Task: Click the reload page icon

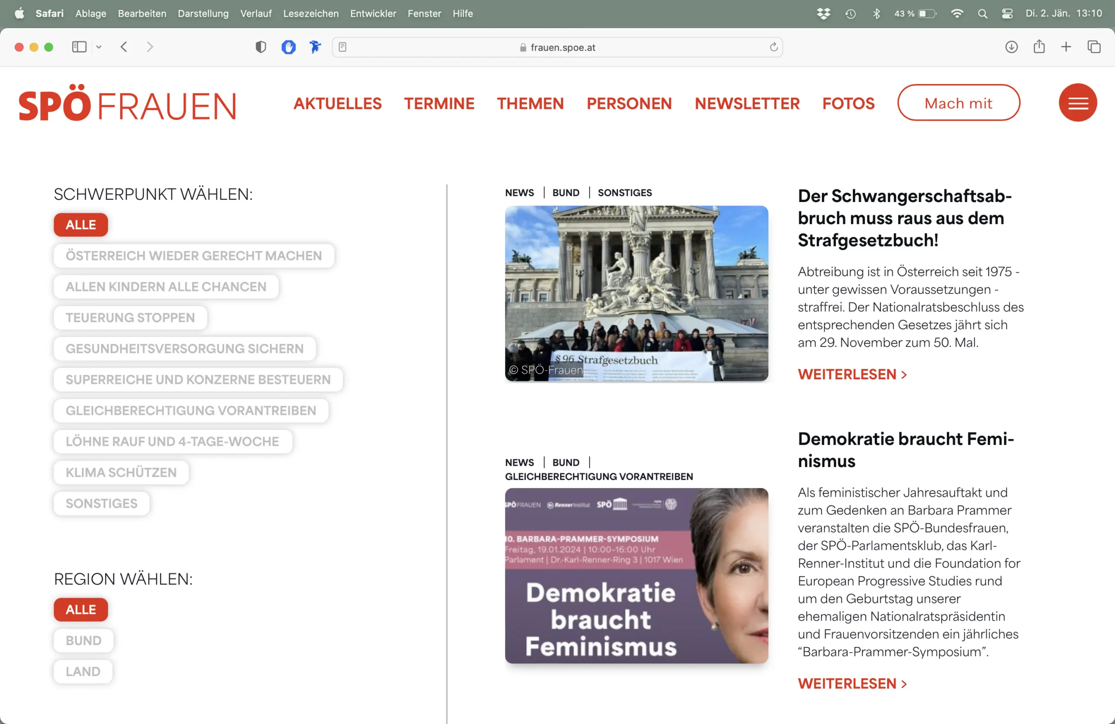Action: (774, 47)
